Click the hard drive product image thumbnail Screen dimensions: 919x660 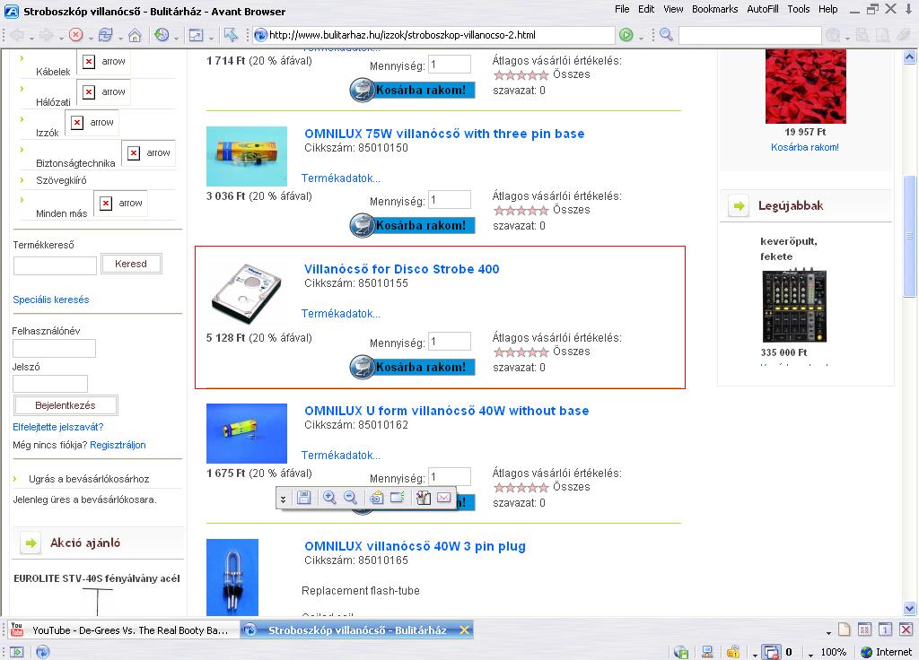(x=247, y=293)
